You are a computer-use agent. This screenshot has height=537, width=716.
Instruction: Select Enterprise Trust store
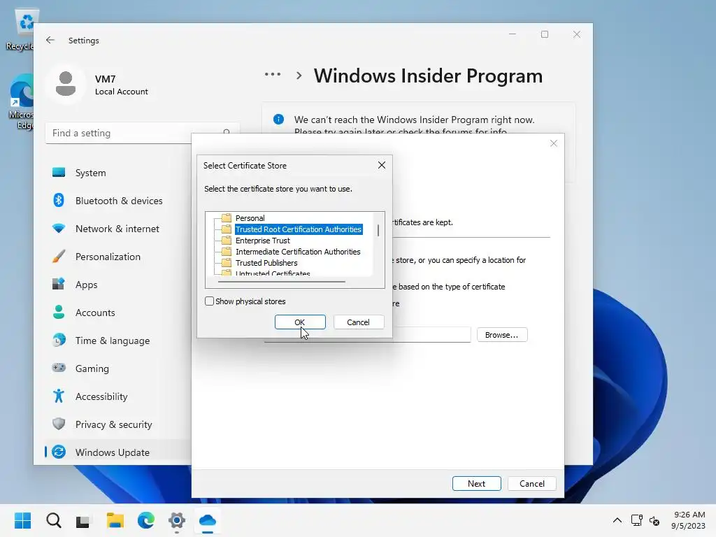pos(263,241)
